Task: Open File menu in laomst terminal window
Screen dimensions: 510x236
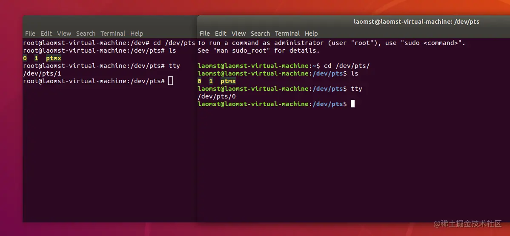Action: click(x=205, y=34)
